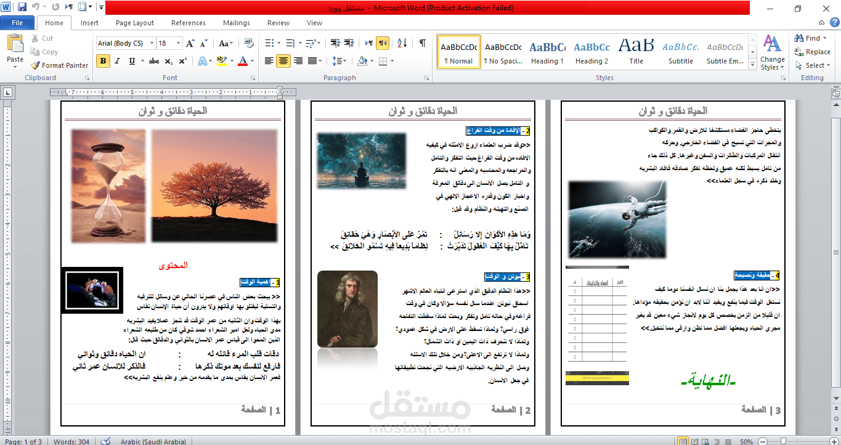The height and width of the screenshot is (445, 841).
Task: Apply the yellow text highlight color
Action: click(221, 61)
